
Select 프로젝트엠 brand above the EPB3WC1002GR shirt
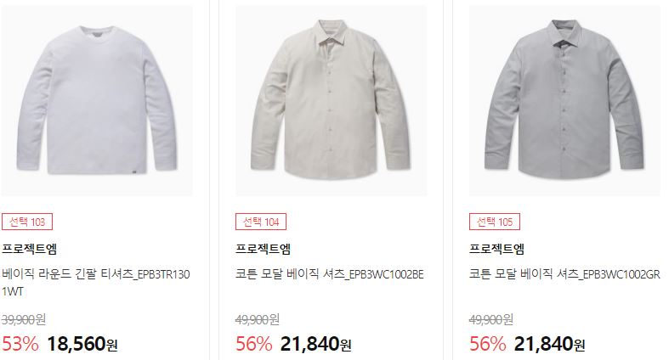[496, 249]
